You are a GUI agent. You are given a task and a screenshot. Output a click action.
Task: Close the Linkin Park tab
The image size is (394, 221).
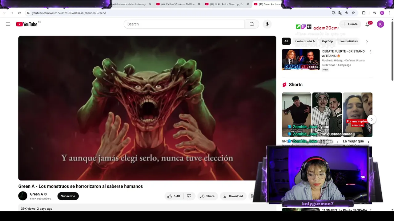248,4
